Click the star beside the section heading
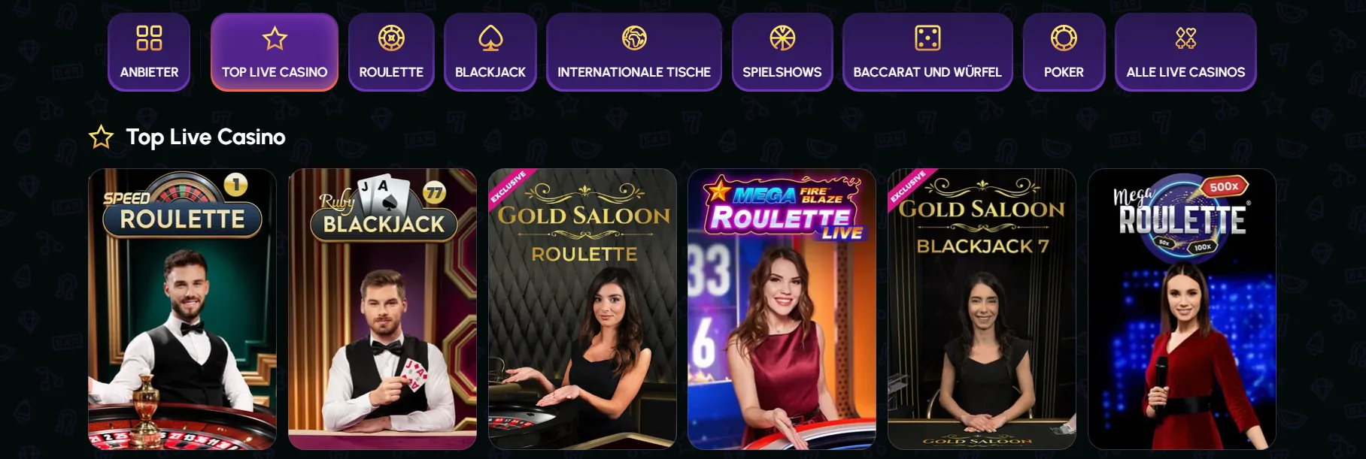Viewport: 1366px width, 459px height. (x=101, y=137)
